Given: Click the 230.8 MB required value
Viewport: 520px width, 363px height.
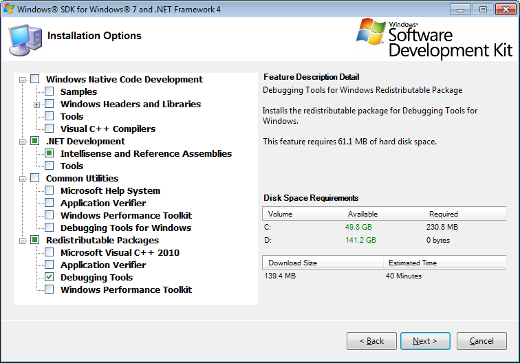Looking at the screenshot, I should point(442,227).
